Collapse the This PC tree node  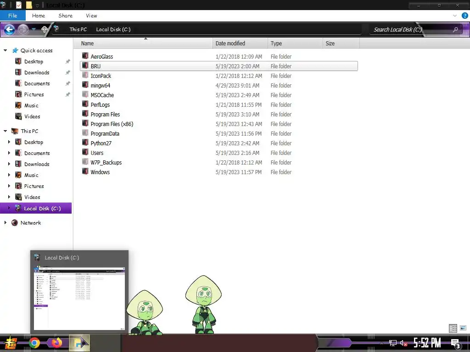(x=5, y=131)
